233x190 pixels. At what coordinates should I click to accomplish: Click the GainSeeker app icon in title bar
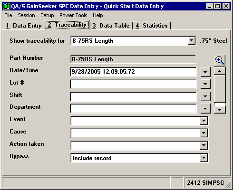7,6
